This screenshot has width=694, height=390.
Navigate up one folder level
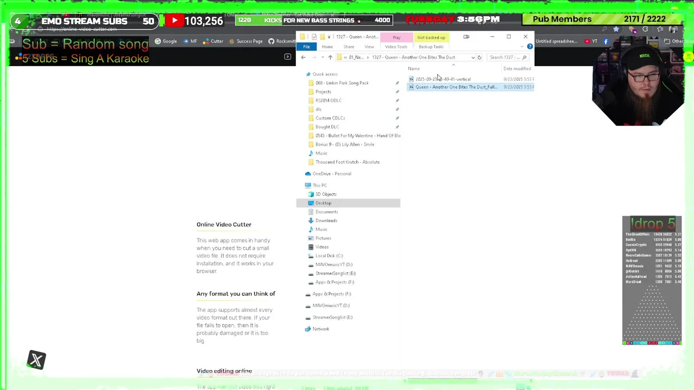click(x=330, y=57)
